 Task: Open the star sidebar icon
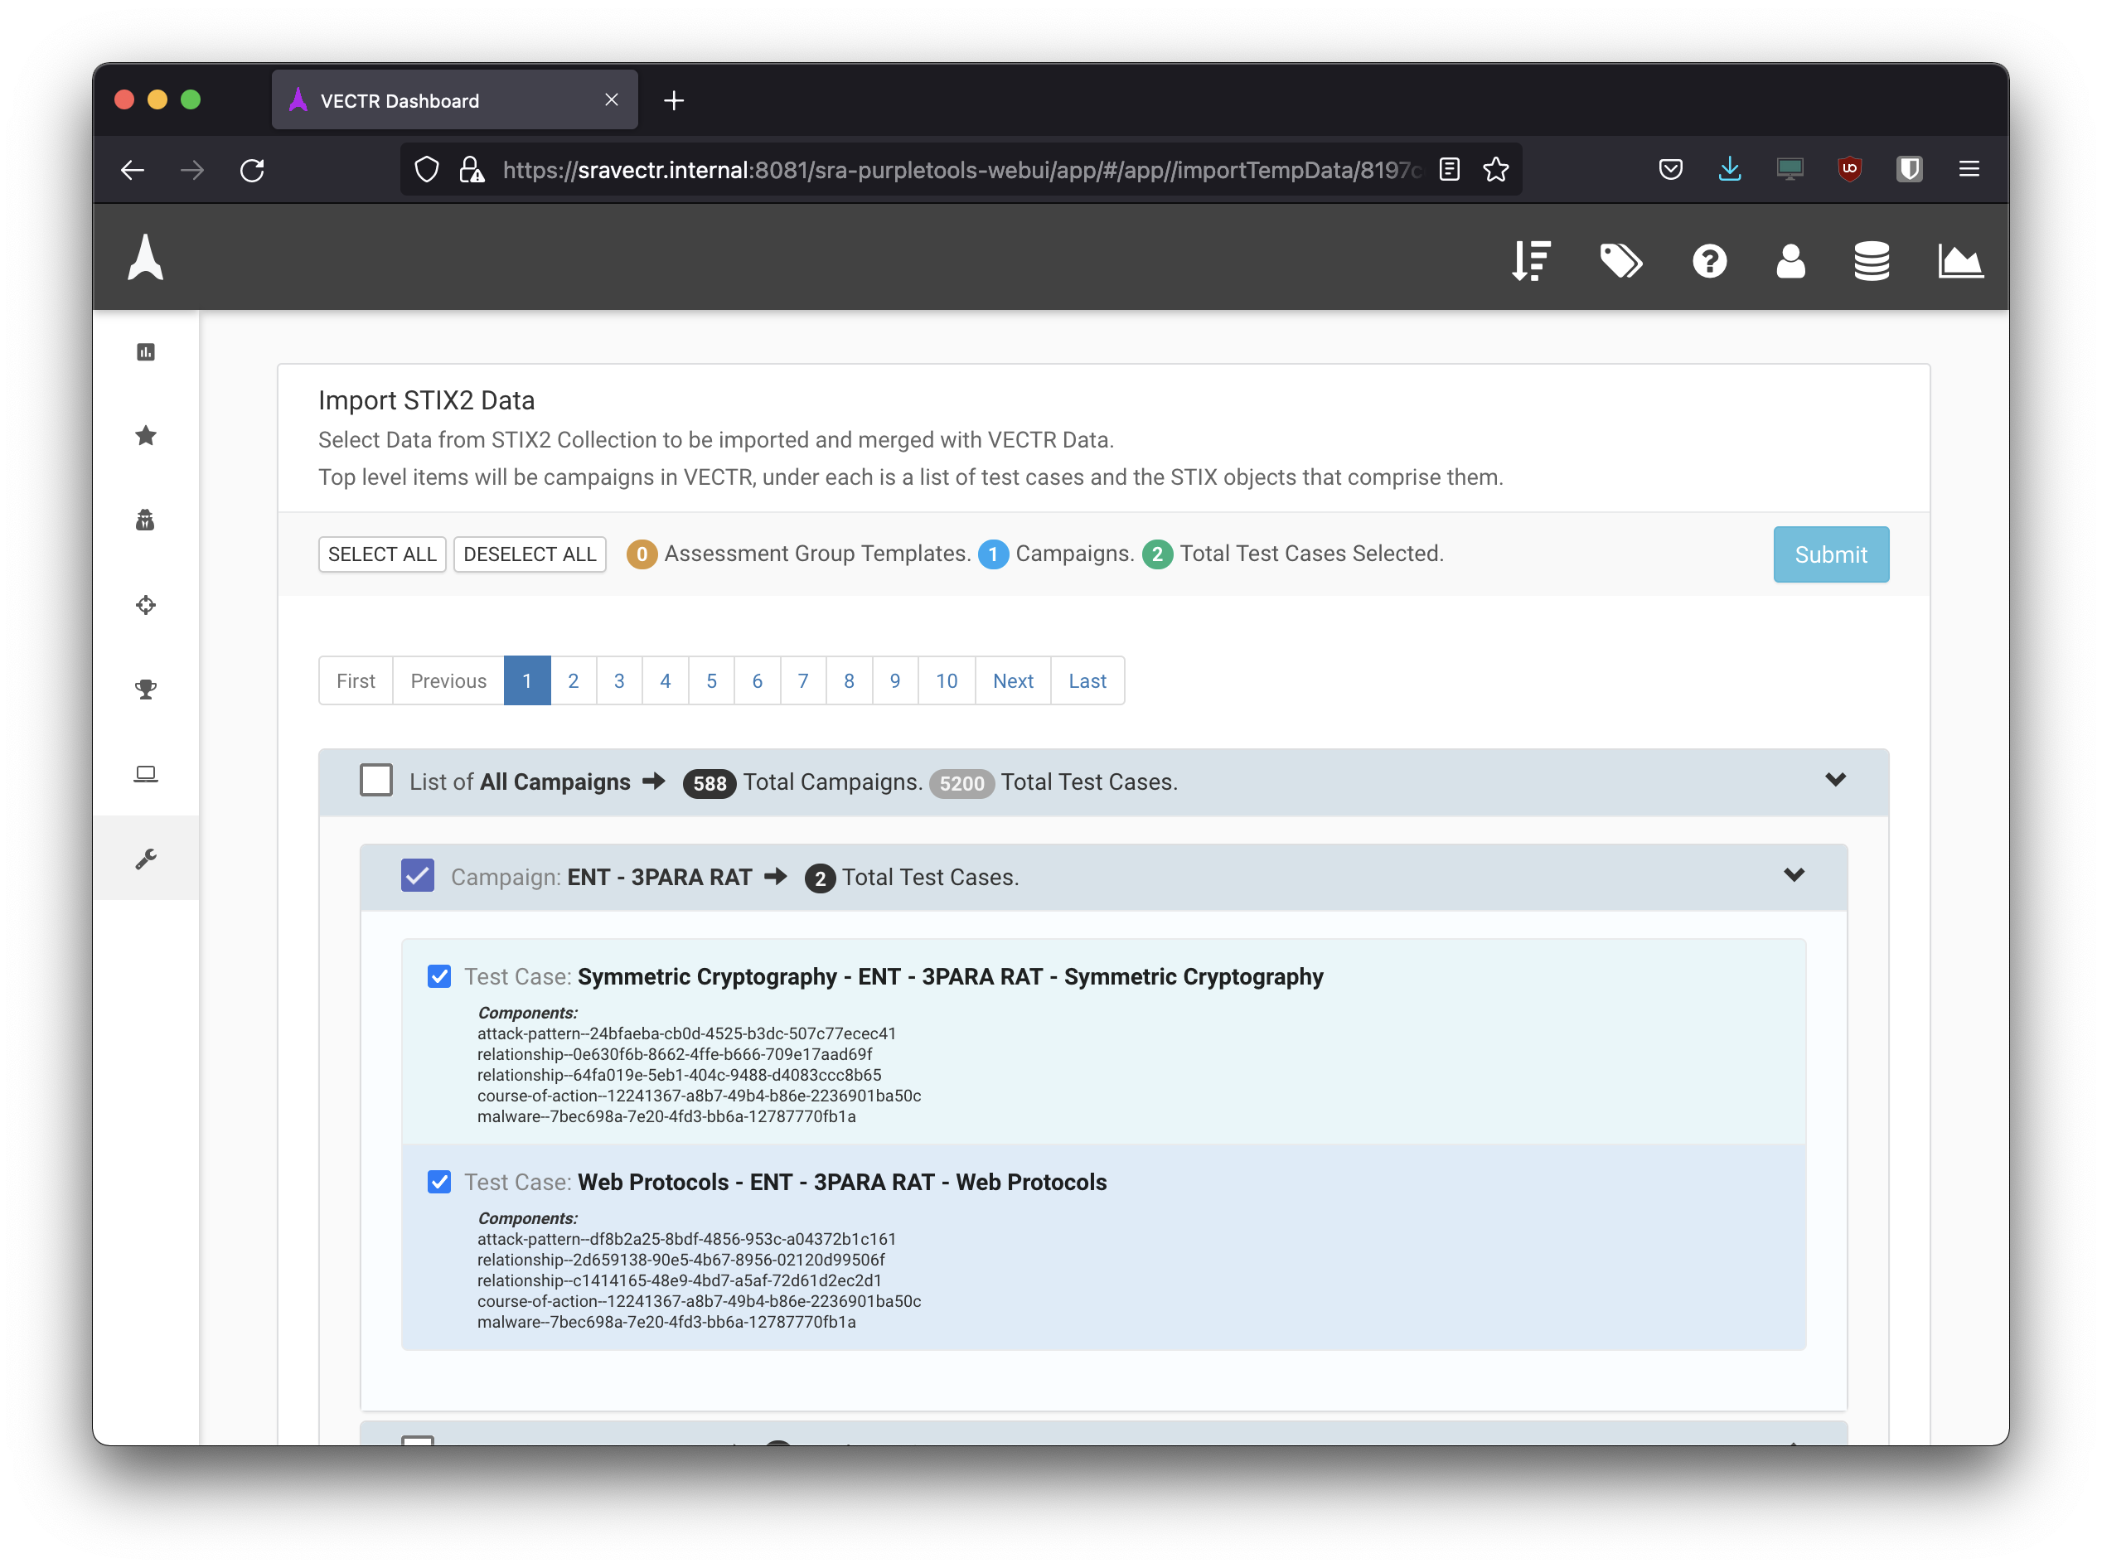145,436
